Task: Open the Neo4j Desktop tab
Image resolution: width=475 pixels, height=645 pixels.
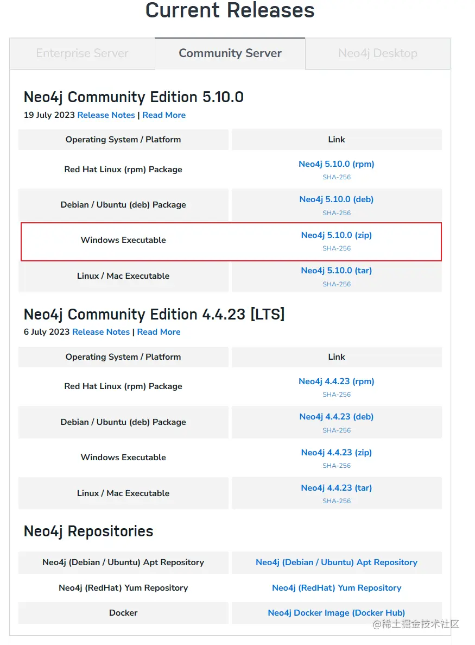Action: [x=378, y=53]
